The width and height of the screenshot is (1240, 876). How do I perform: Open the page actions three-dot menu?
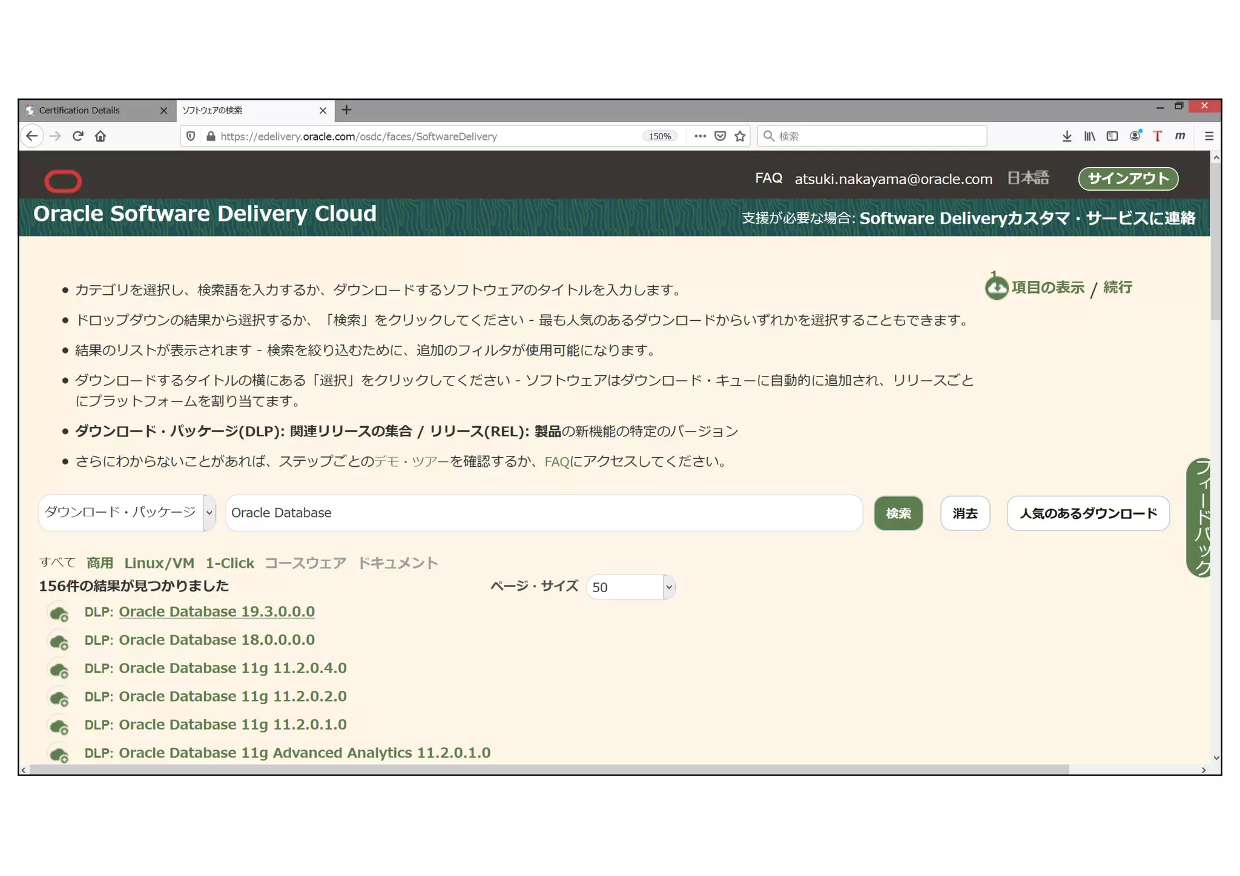click(x=700, y=136)
